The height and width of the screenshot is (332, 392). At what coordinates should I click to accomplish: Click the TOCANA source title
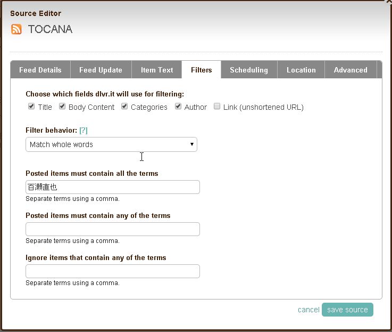[50, 29]
